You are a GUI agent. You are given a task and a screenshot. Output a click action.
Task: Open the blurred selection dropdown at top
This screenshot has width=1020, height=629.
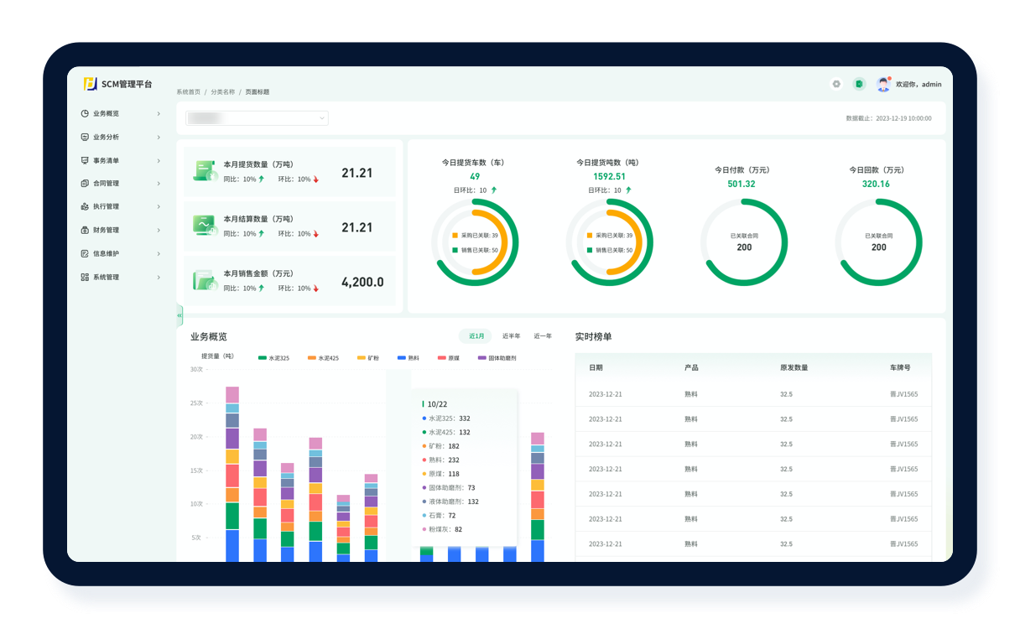click(257, 118)
